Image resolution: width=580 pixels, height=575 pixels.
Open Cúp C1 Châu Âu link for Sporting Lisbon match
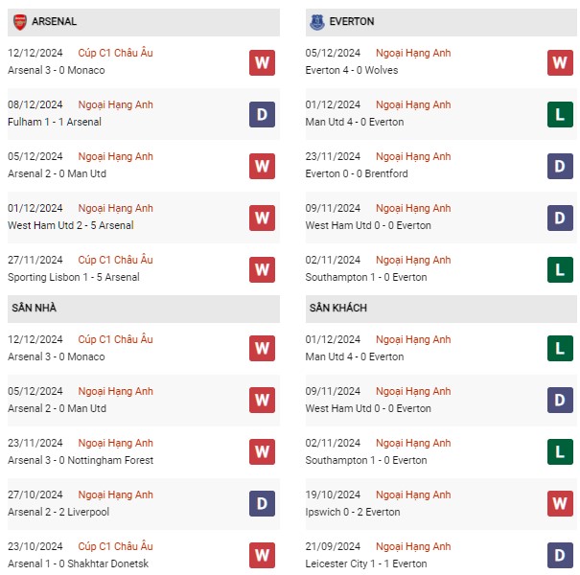pyautogui.click(x=115, y=260)
